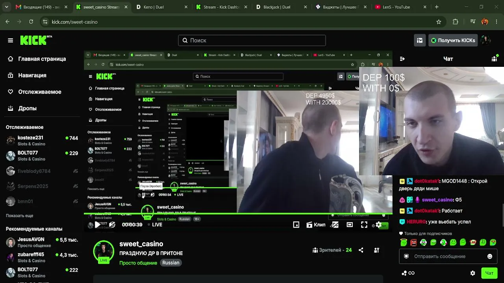Switch to Blackjack | Duel tab
This screenshot has width=504, height=283.
282,7
